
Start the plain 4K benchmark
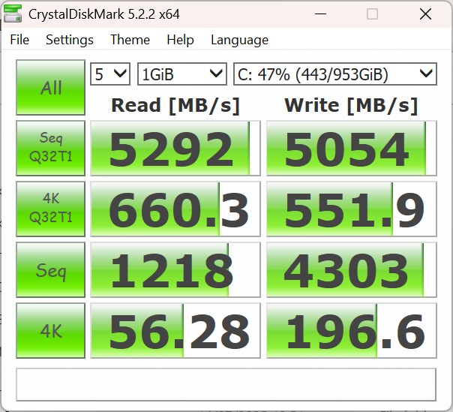tap(50, 330)
